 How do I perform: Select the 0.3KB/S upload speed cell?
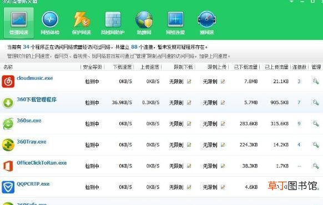[151, 102]
